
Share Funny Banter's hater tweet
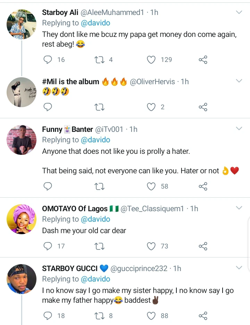coord(203,187)
